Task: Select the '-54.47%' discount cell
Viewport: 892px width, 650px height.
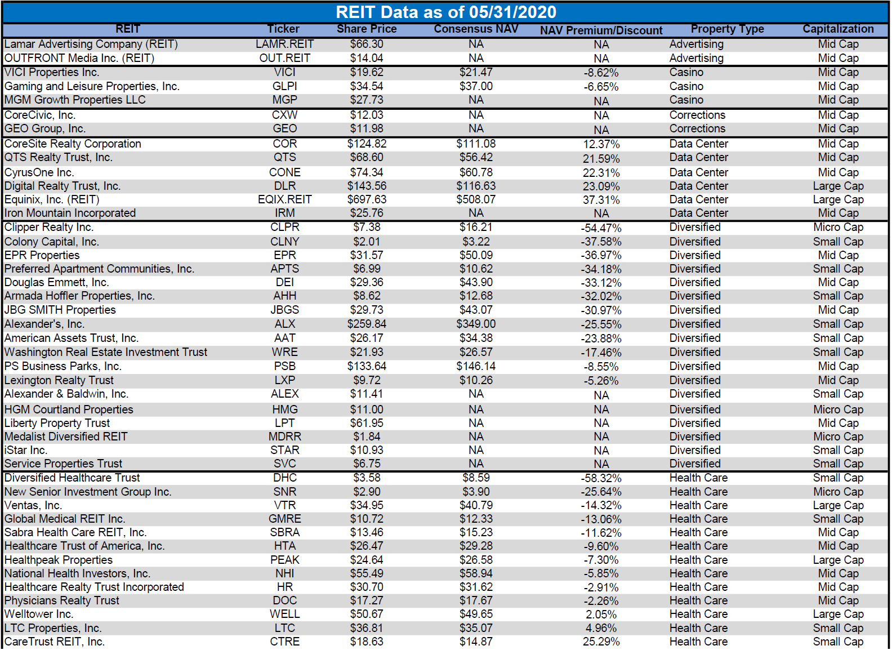Action: (x=601, y=228)
